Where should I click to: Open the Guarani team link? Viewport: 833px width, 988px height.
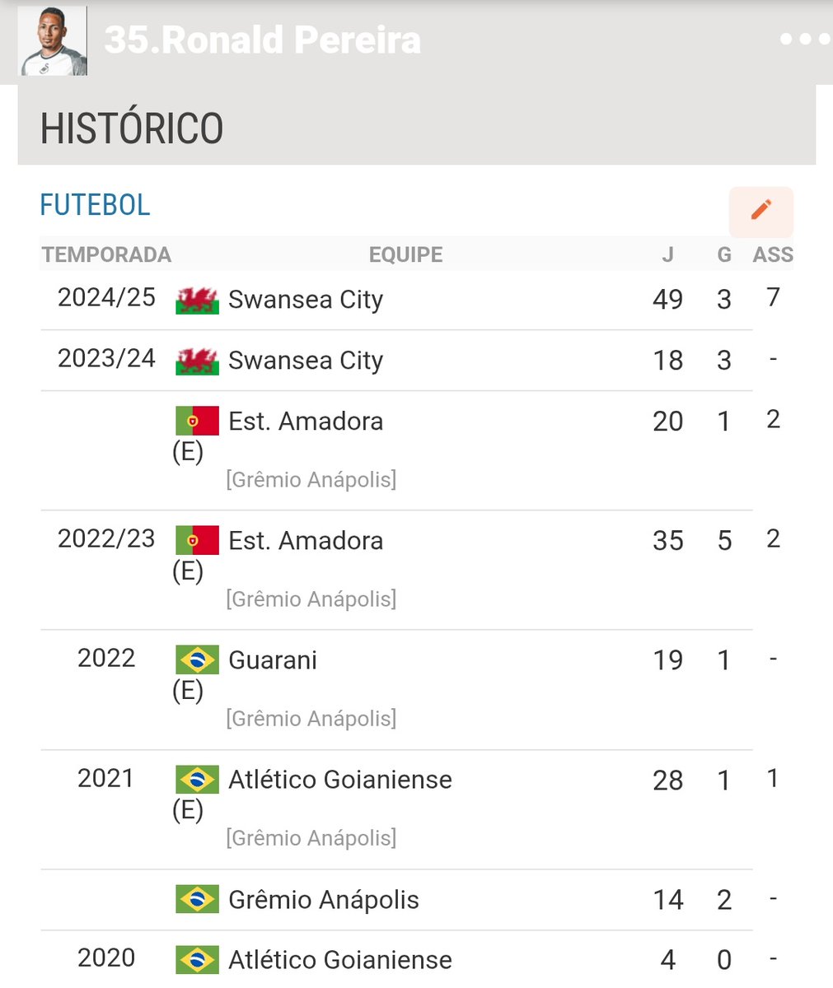tap(273, 660)
